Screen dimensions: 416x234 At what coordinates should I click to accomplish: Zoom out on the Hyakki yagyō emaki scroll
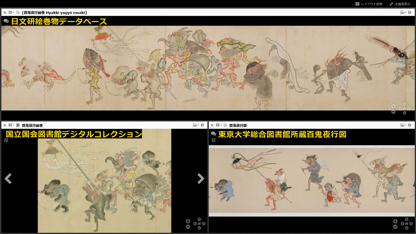[x=393, y=112]
